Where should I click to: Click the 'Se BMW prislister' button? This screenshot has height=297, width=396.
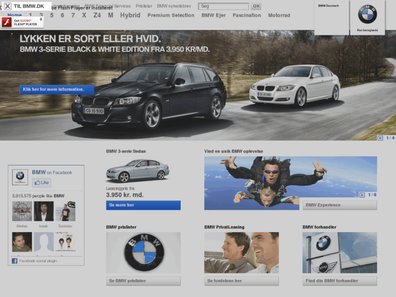click(x=143, y=281)
